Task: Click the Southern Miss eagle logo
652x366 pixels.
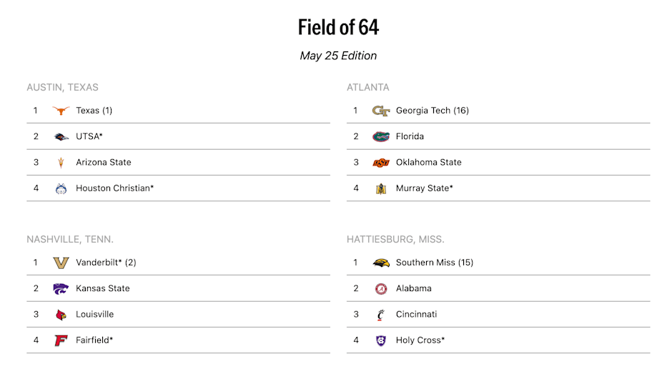Action: [381, 263]
